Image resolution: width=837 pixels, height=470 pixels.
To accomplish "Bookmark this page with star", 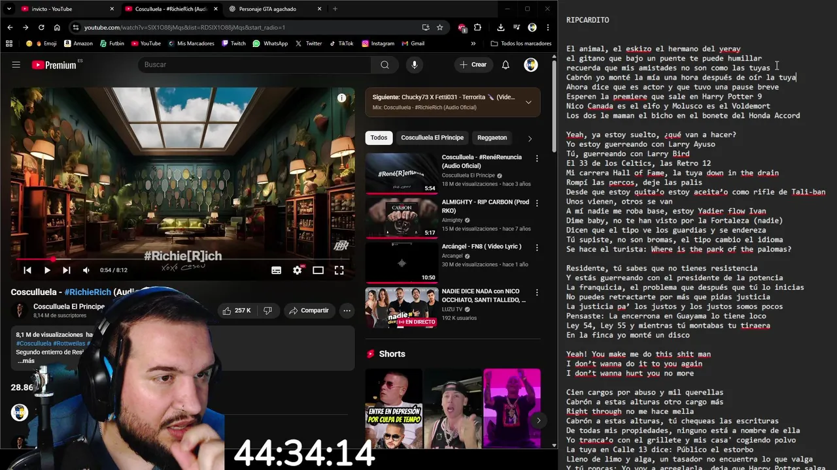I will [440, 27].
